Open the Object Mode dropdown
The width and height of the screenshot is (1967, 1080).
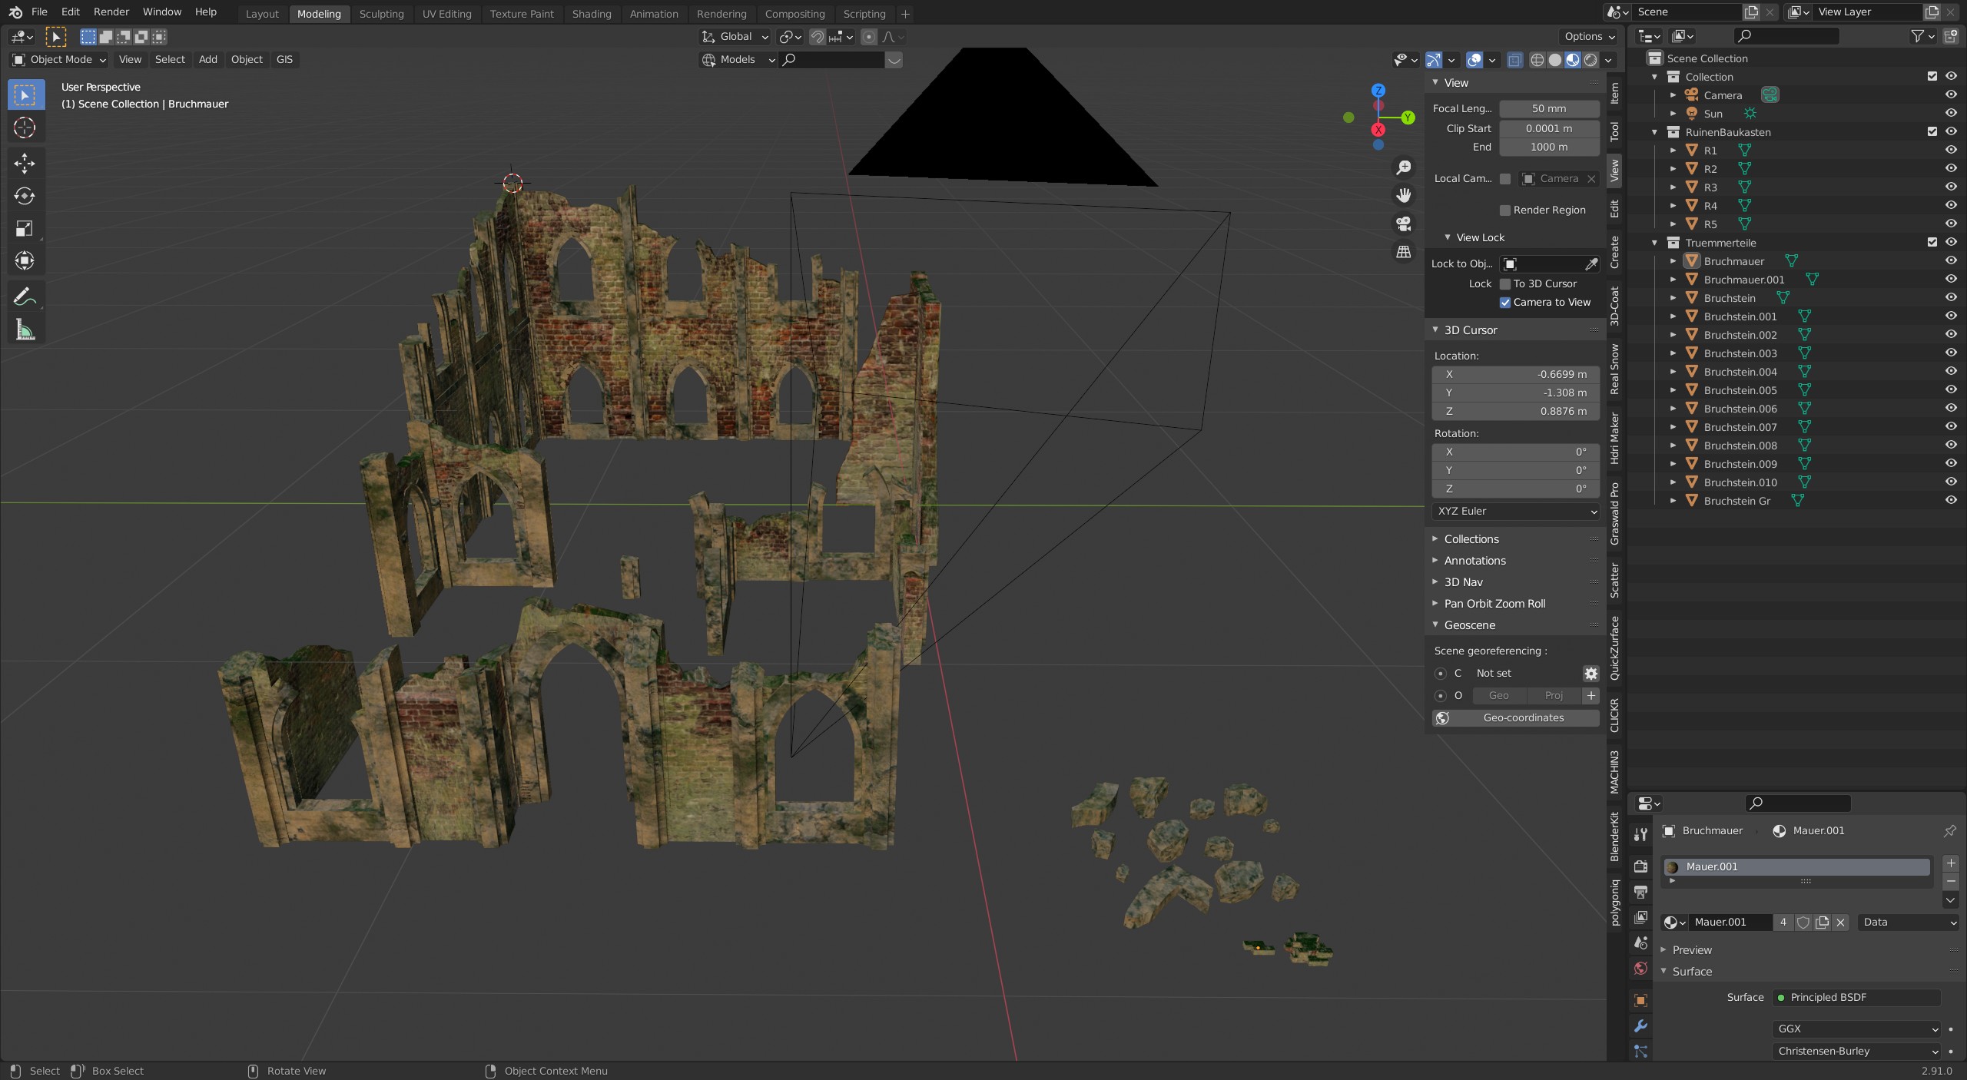(x=59, y=59)
